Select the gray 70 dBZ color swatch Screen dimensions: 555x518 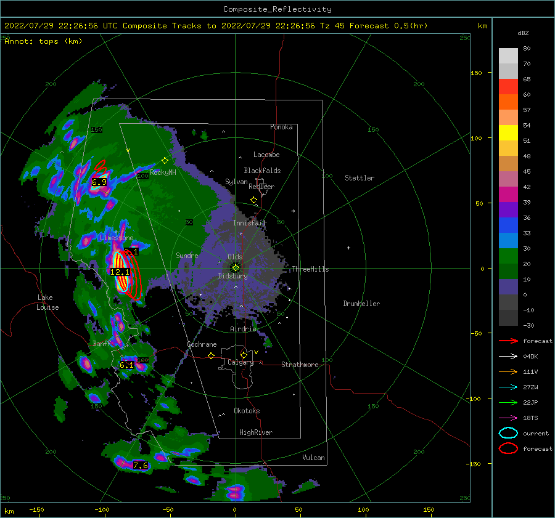tap(508, 71)
